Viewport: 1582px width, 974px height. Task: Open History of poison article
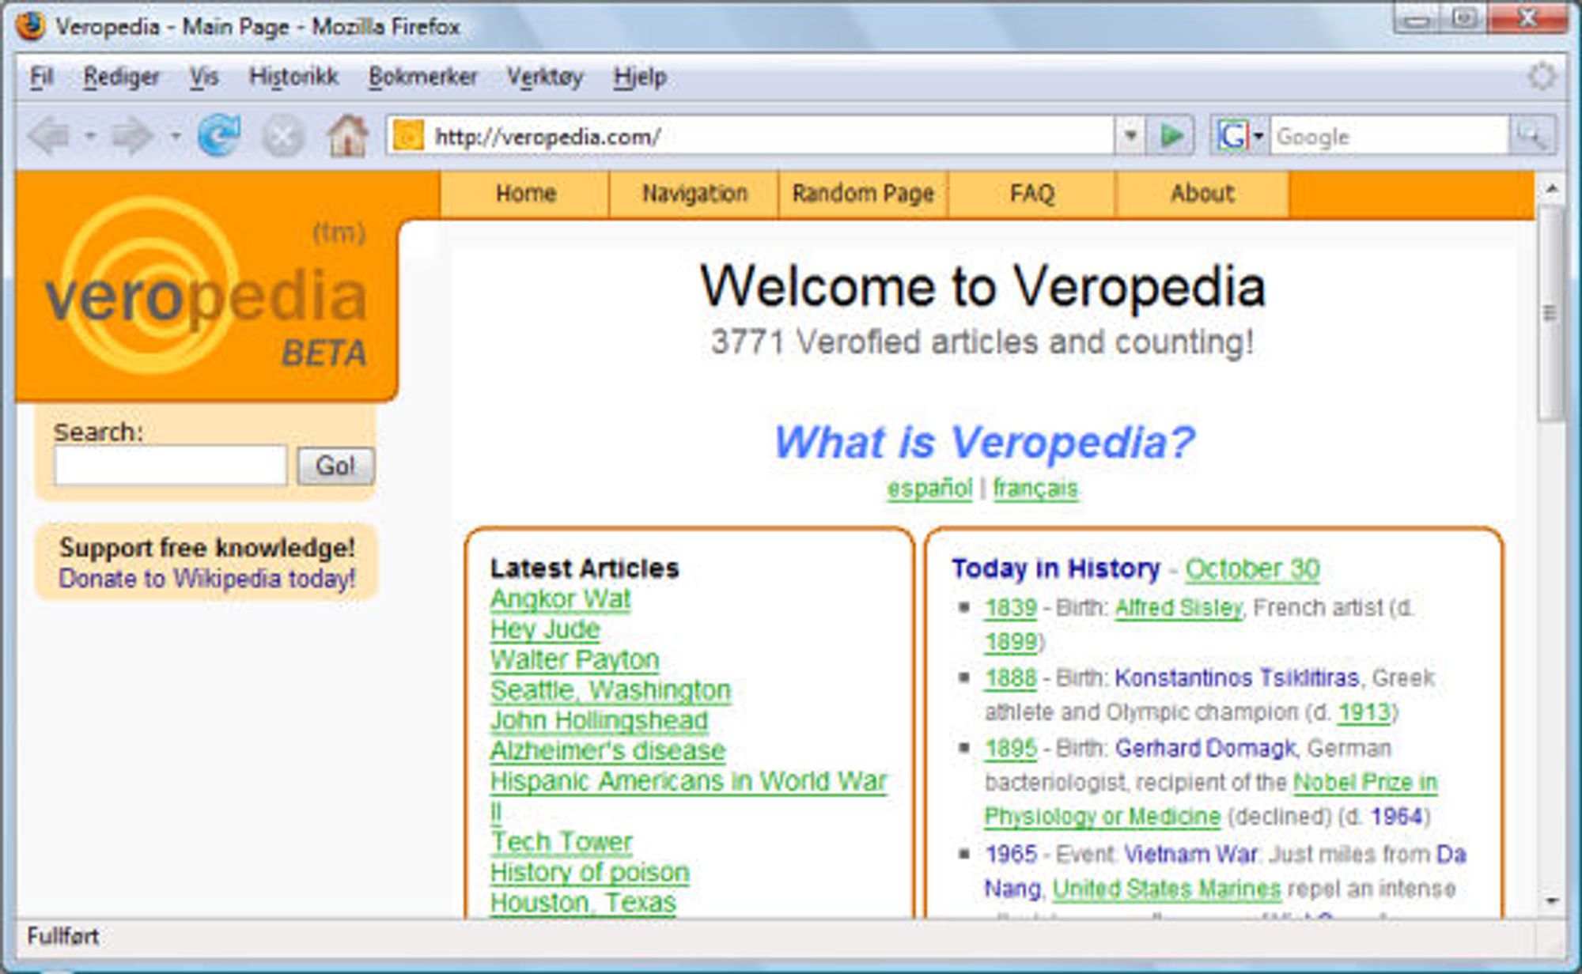[x=589, y=872]
